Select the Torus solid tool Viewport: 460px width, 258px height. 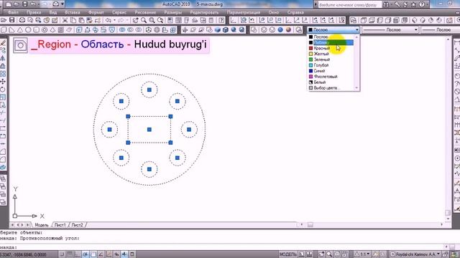click(x=45, y=30)
